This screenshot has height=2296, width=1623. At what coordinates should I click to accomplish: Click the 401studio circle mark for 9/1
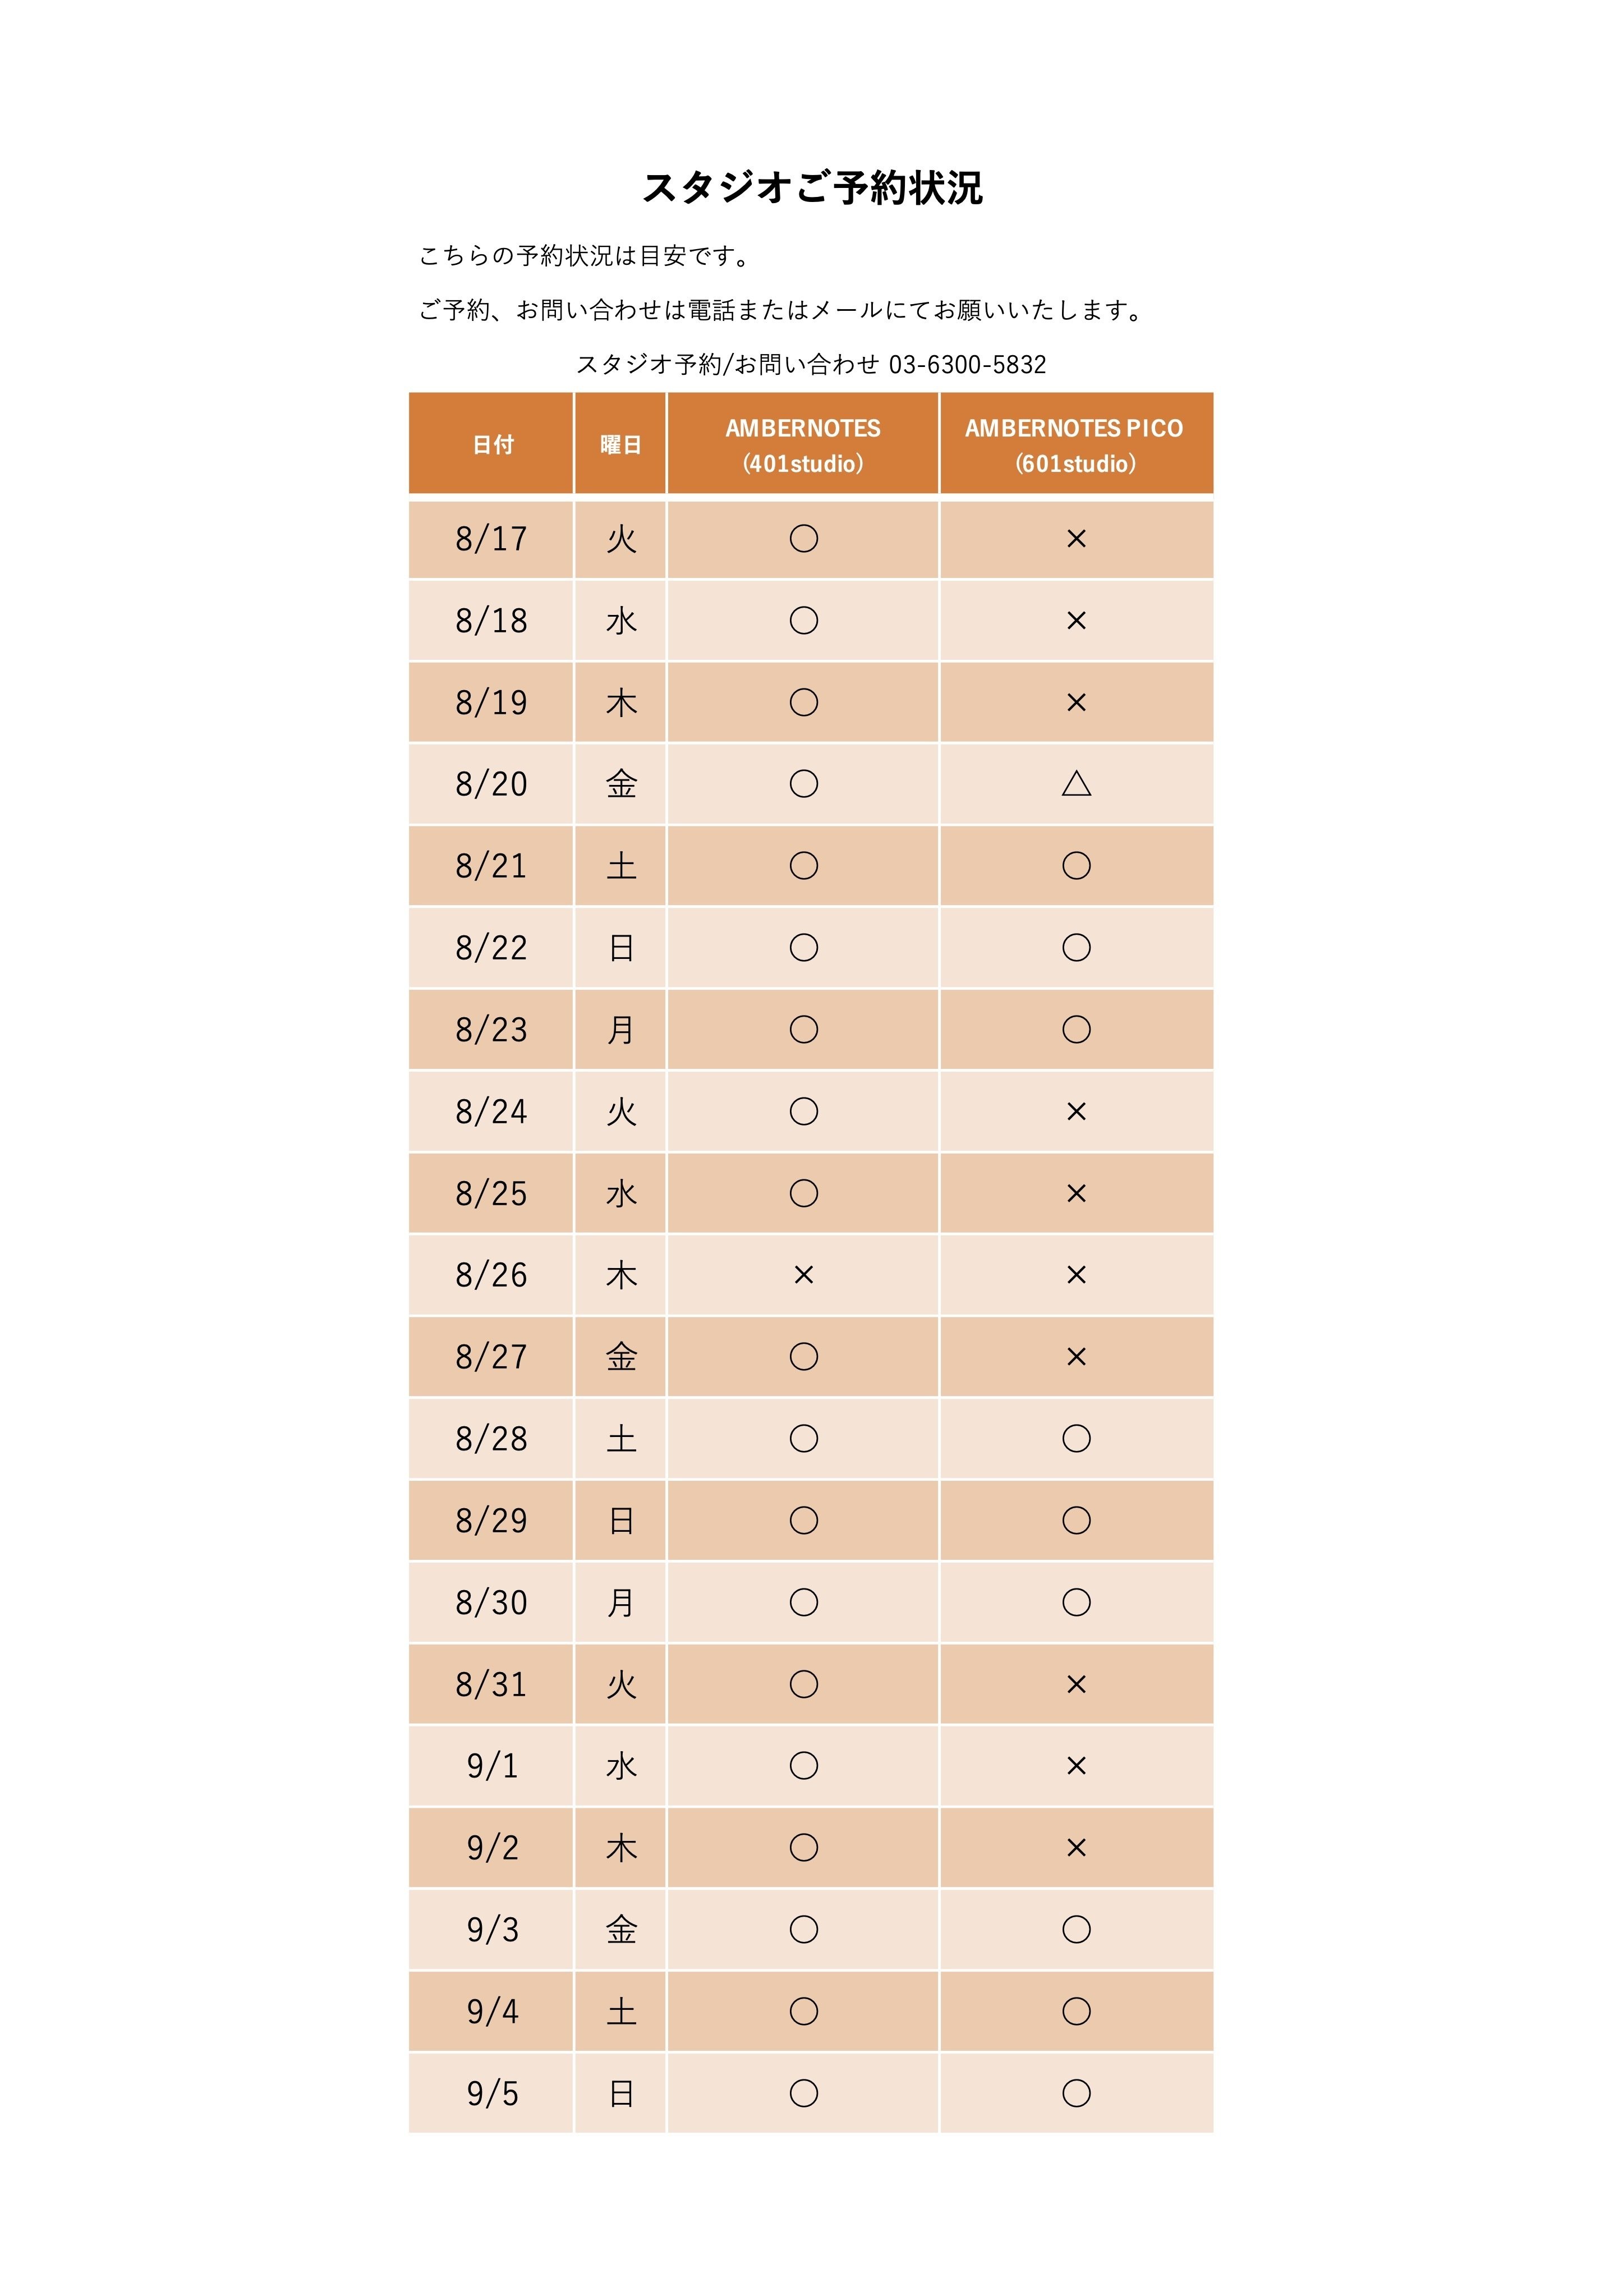[803, 1766]
